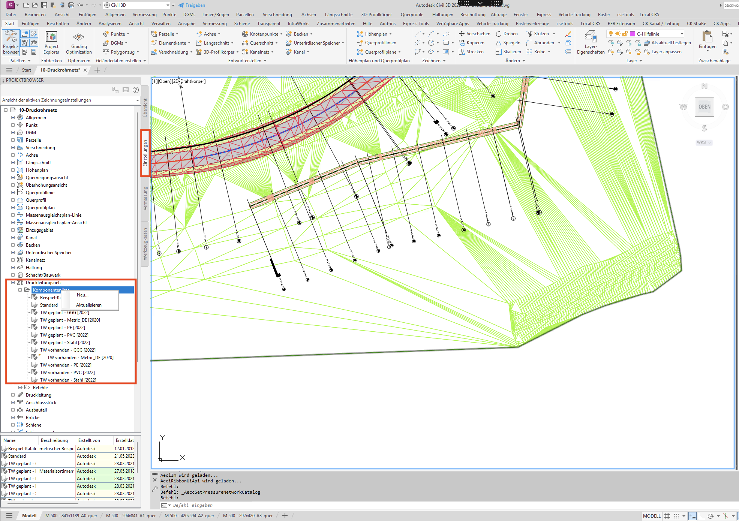
Task: Click the Freigeben share button
Action: tap(192, 5)
